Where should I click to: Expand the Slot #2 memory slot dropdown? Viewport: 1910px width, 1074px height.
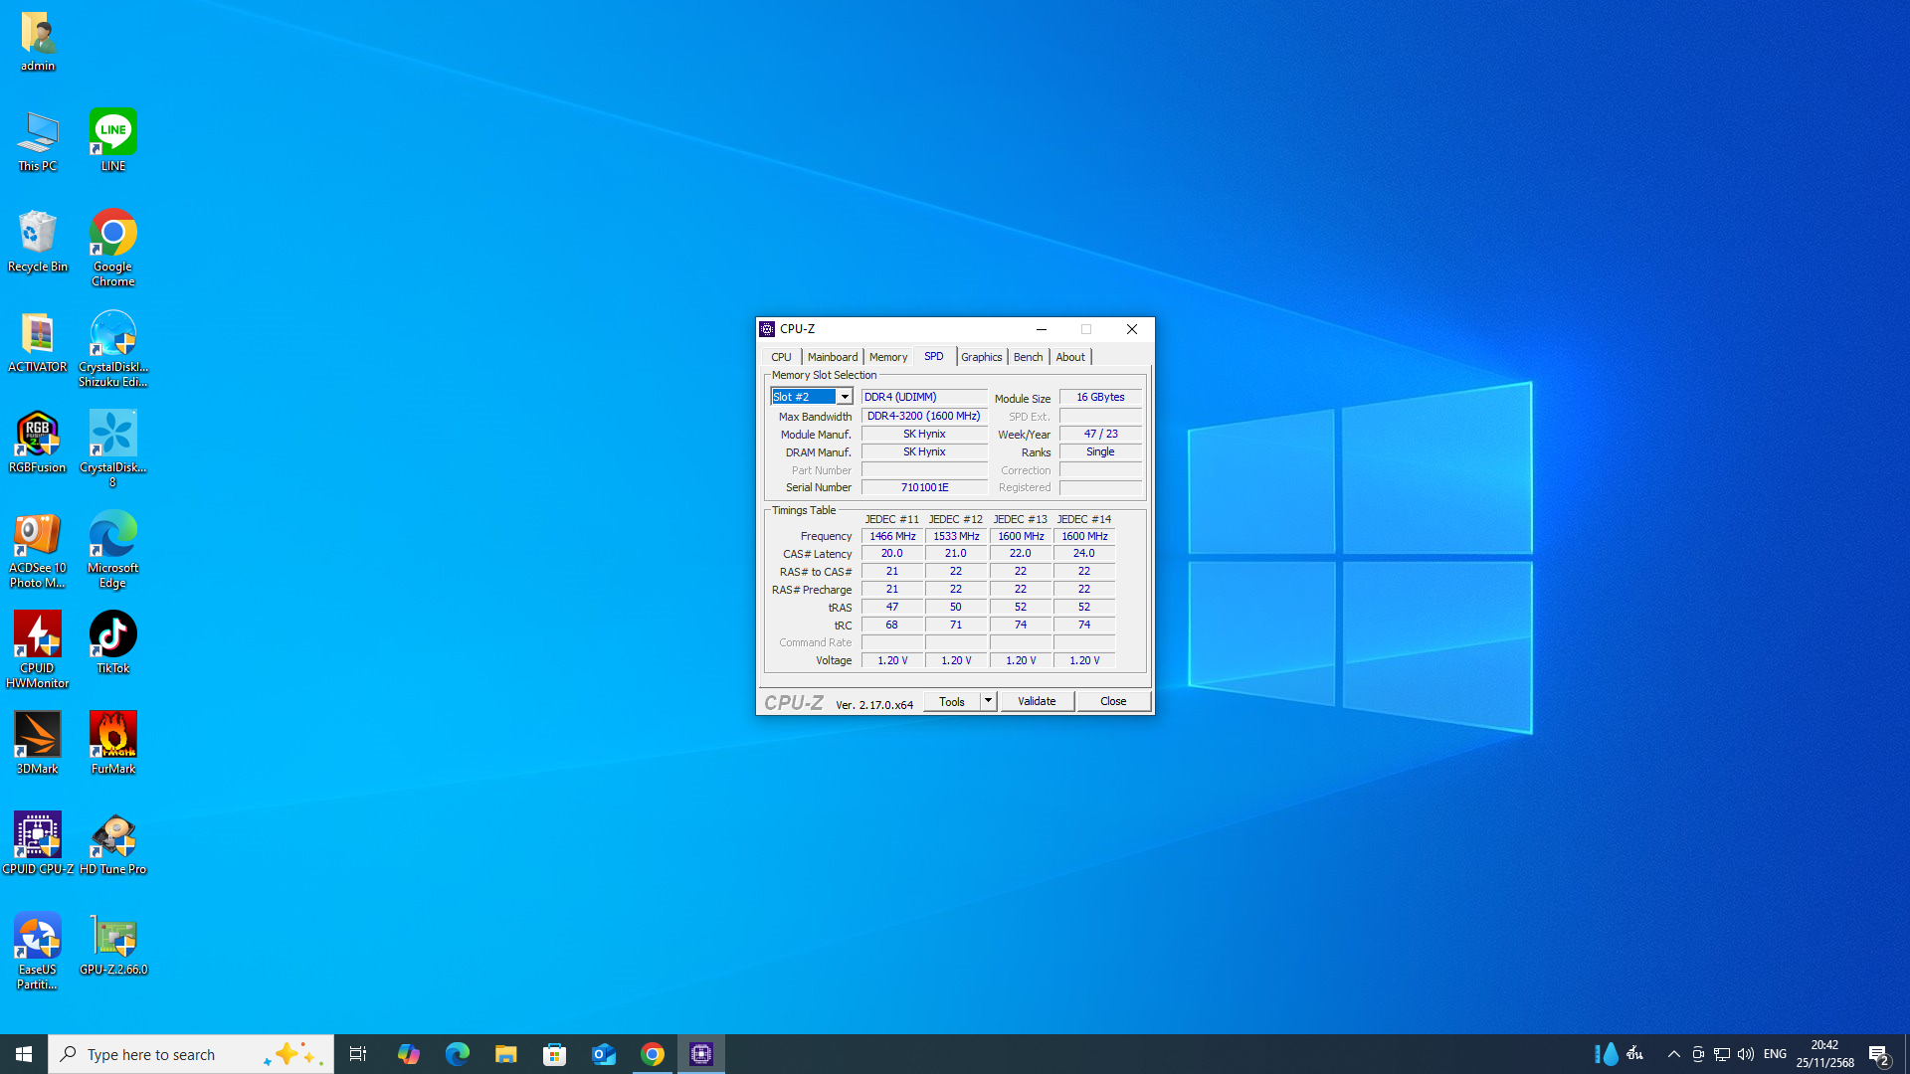845,397
